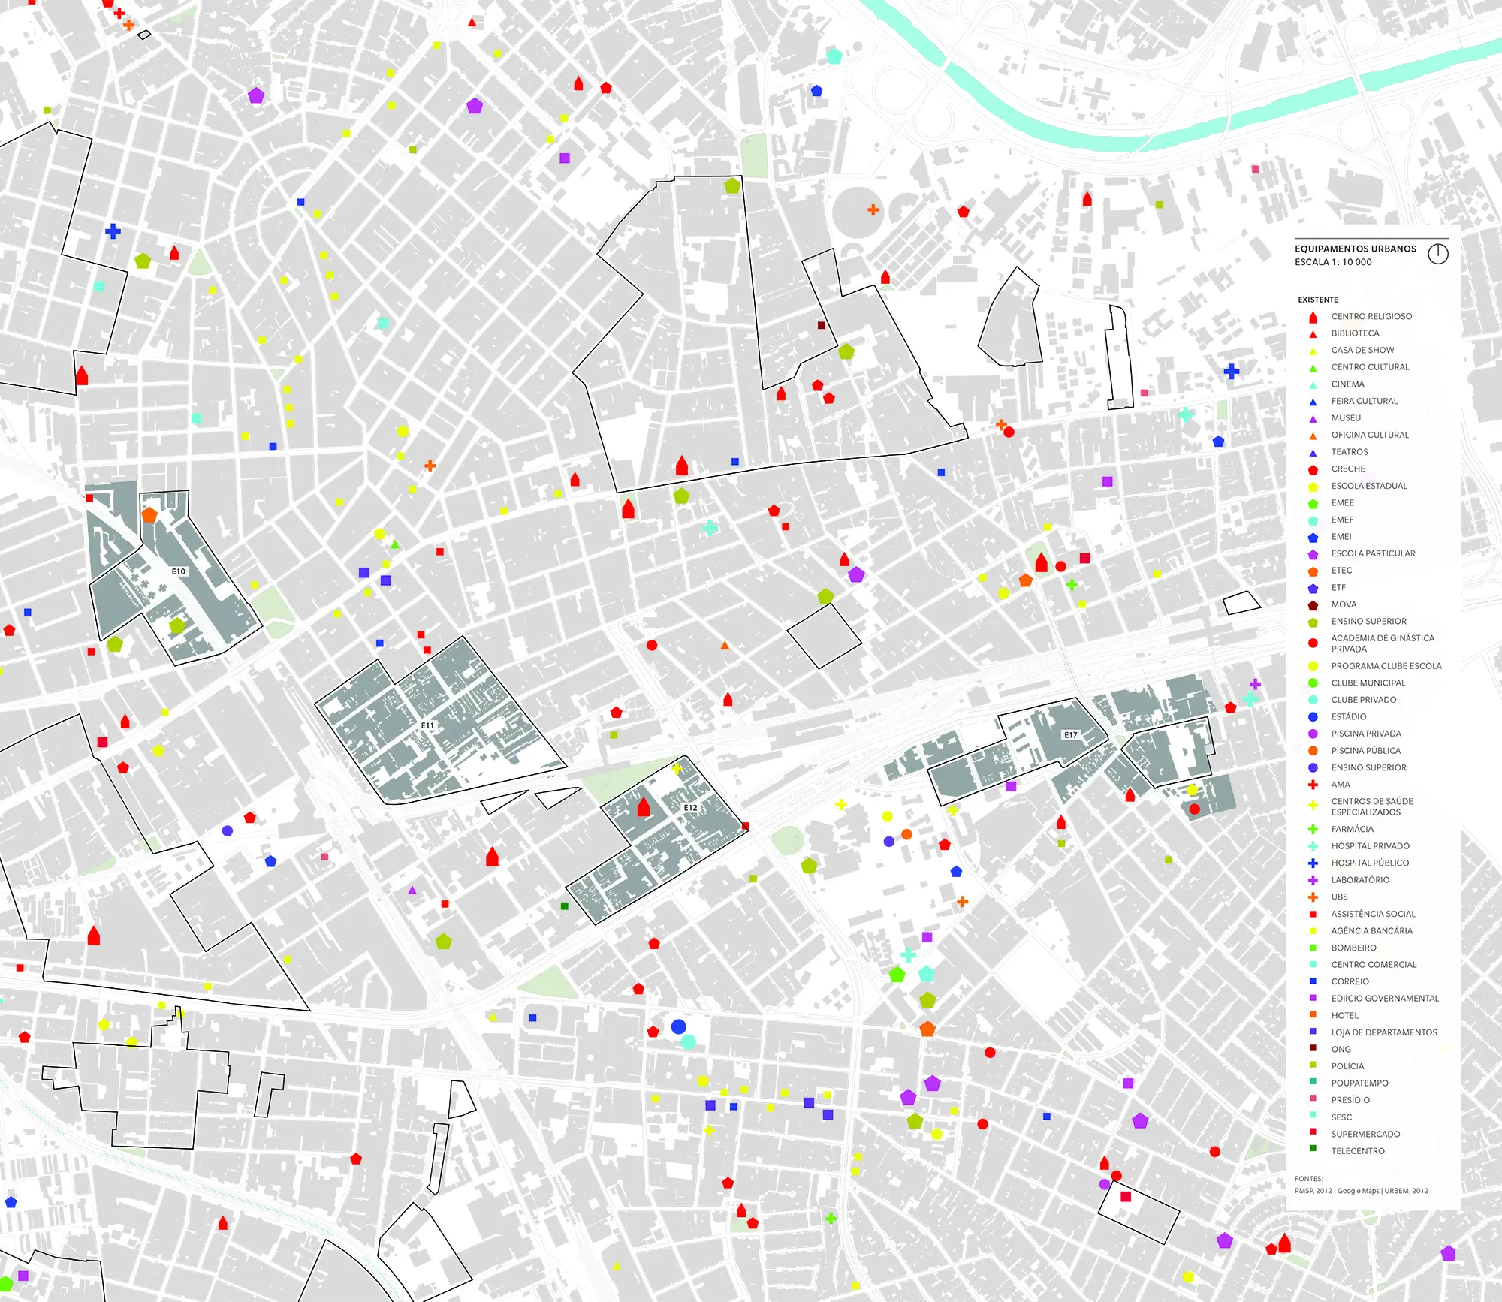Click the 'SUPERMERCADO' legend label

[x=1365, y=1135]
